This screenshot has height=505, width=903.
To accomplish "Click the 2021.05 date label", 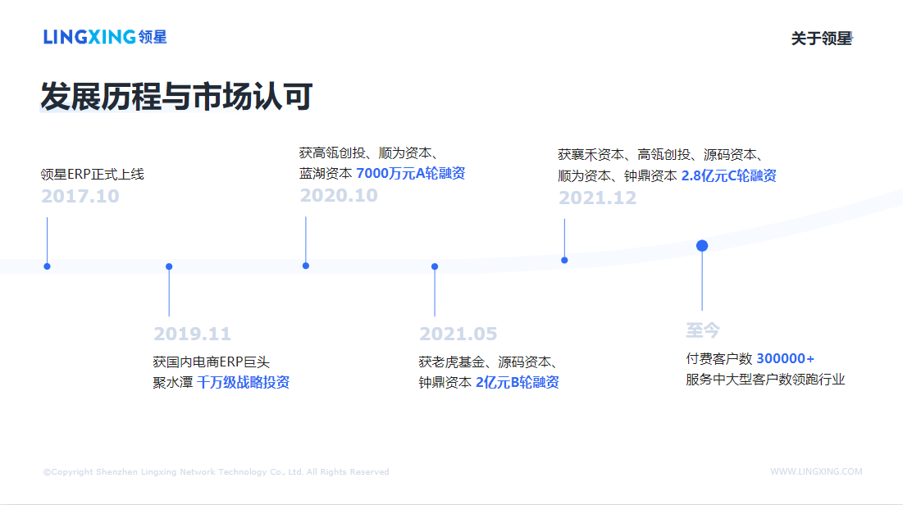I will pos(458,334).
